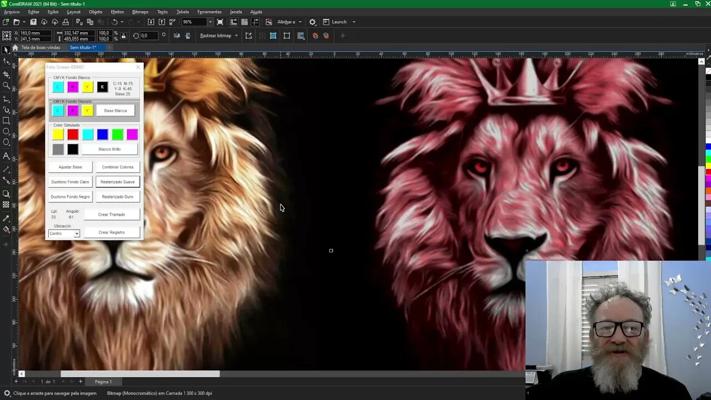Viewport: 711px width, 400px height.
Task: Select the Artistic Media tool
Action: click(x=6, y=110)
